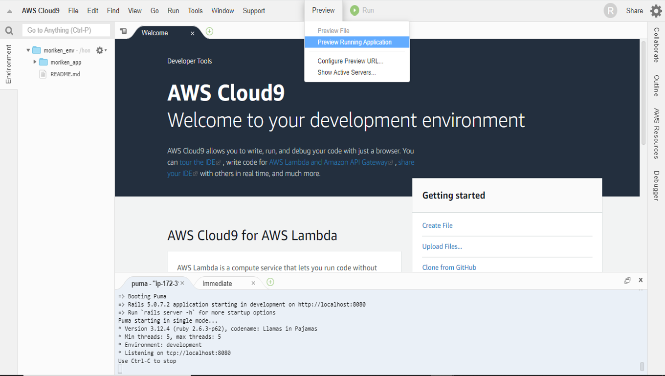This screenshot has height=376, width=665.
Task: Click the Clone from GitHub link
Action: tap(449, 267)
